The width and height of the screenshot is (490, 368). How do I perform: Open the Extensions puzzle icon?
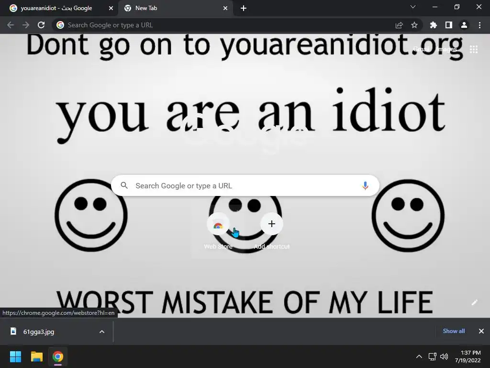[x=434, y=25]
